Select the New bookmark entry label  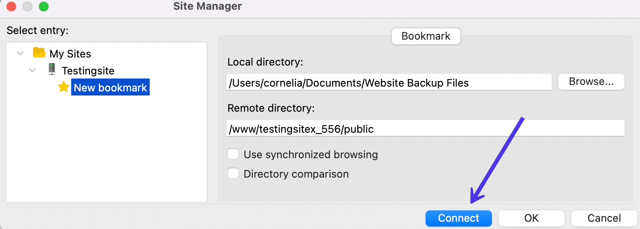click(x=110, y=87)
